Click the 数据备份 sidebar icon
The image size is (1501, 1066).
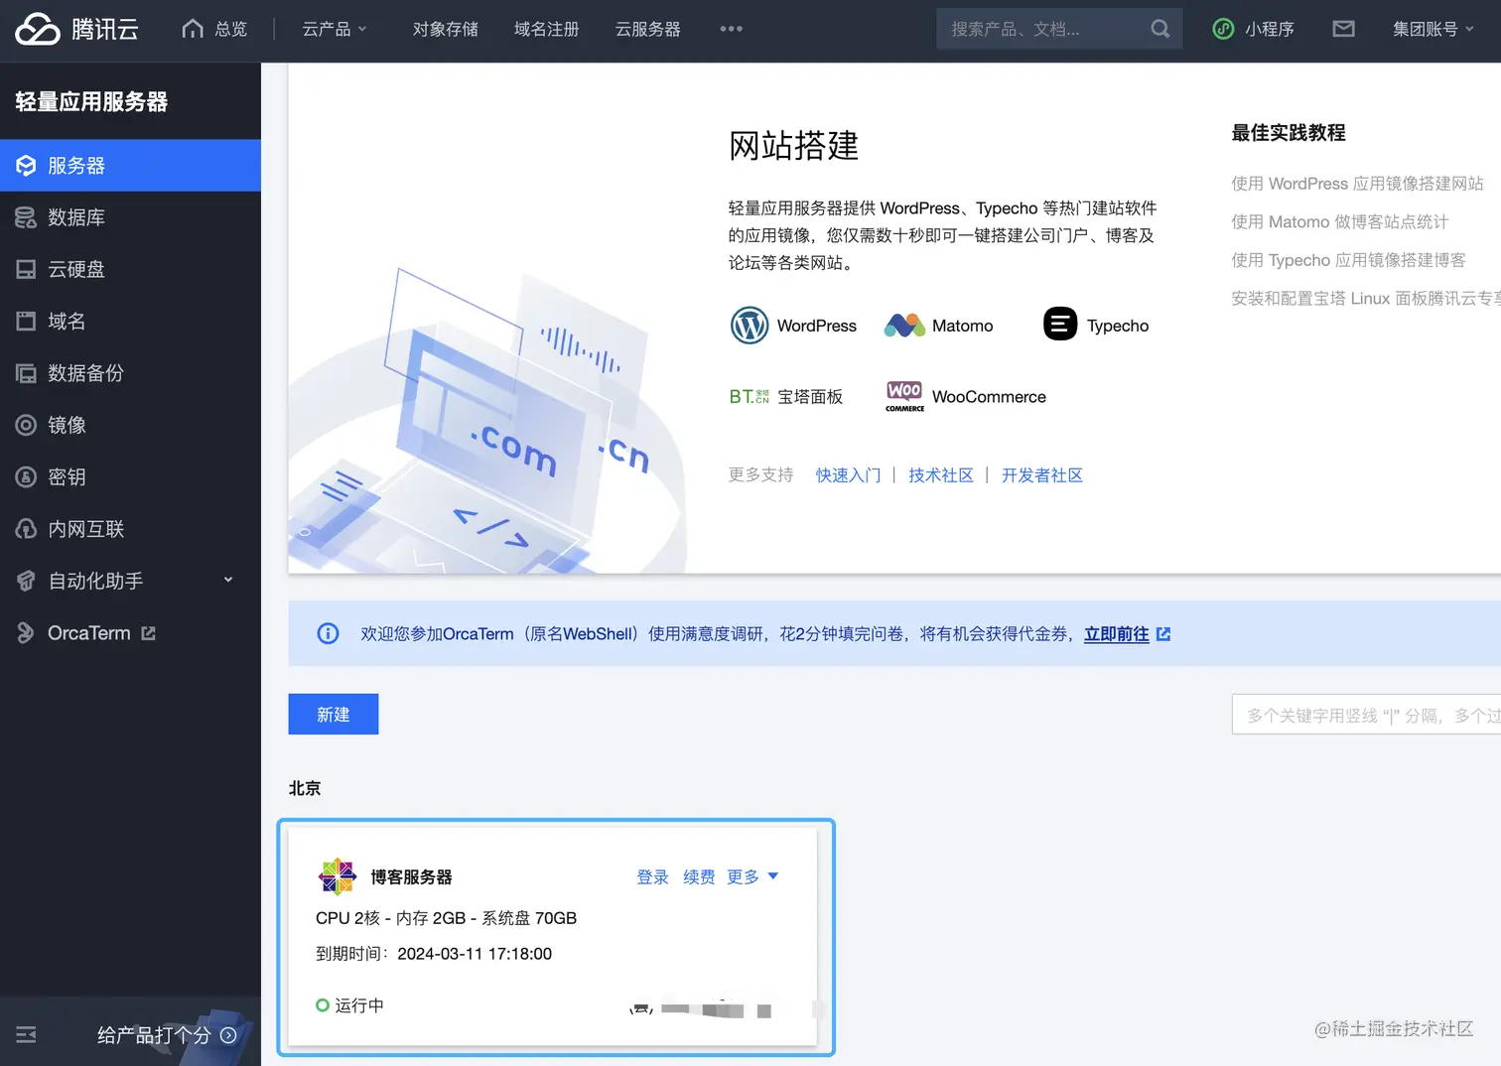point(26,373)
